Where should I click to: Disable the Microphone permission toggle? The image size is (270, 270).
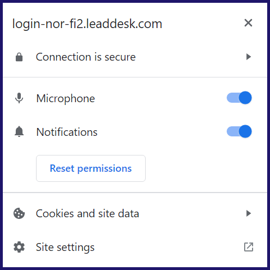239,98
